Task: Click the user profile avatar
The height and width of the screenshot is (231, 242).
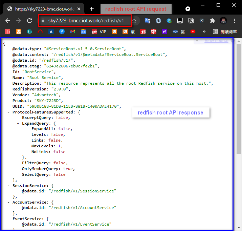Action: [x=223, y=21]
